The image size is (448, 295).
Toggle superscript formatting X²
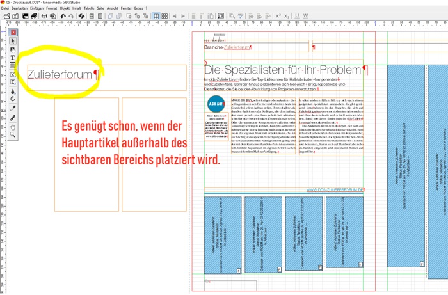(x=278, y=16)
